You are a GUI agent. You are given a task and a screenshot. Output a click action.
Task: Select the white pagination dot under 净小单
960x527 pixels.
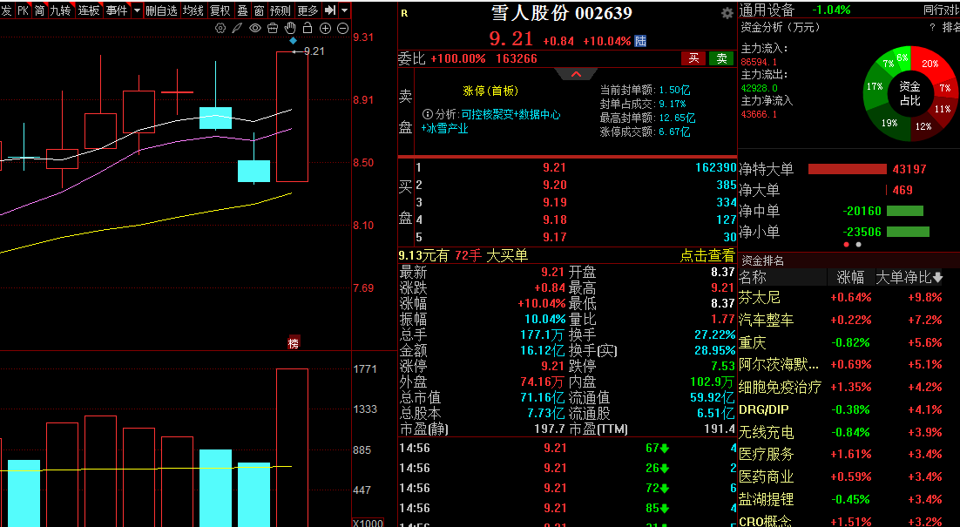[858, 245]
